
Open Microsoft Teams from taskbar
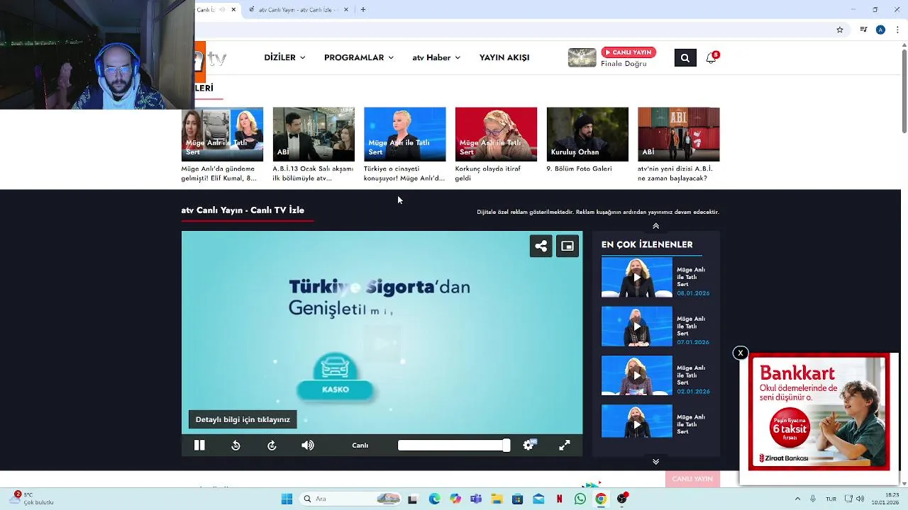pos(476,499)
